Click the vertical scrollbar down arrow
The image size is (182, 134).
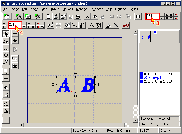pos(135,120)
